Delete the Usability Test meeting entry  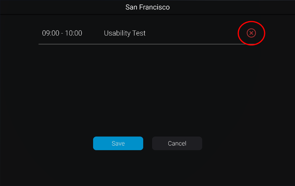pos(251,33)
